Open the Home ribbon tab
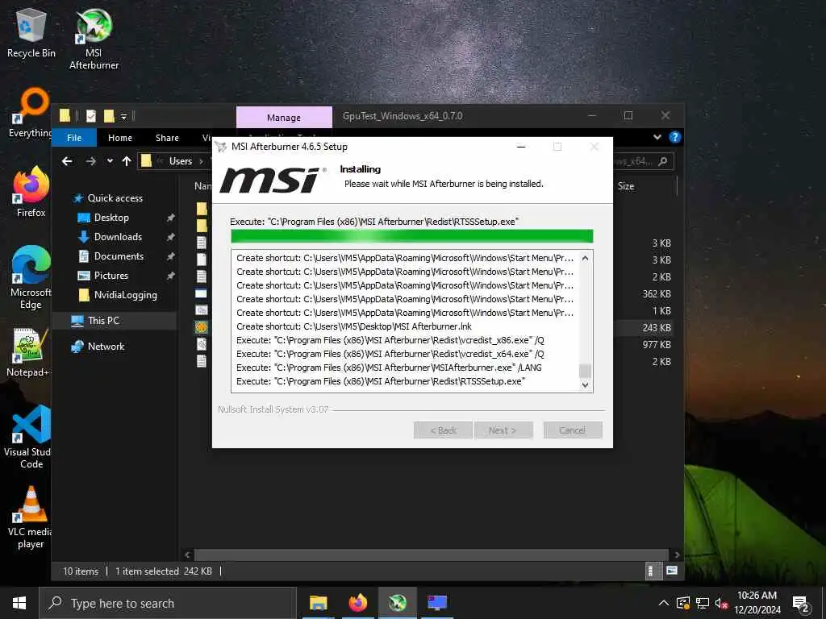826x619 pixels. tap(120, 137)
